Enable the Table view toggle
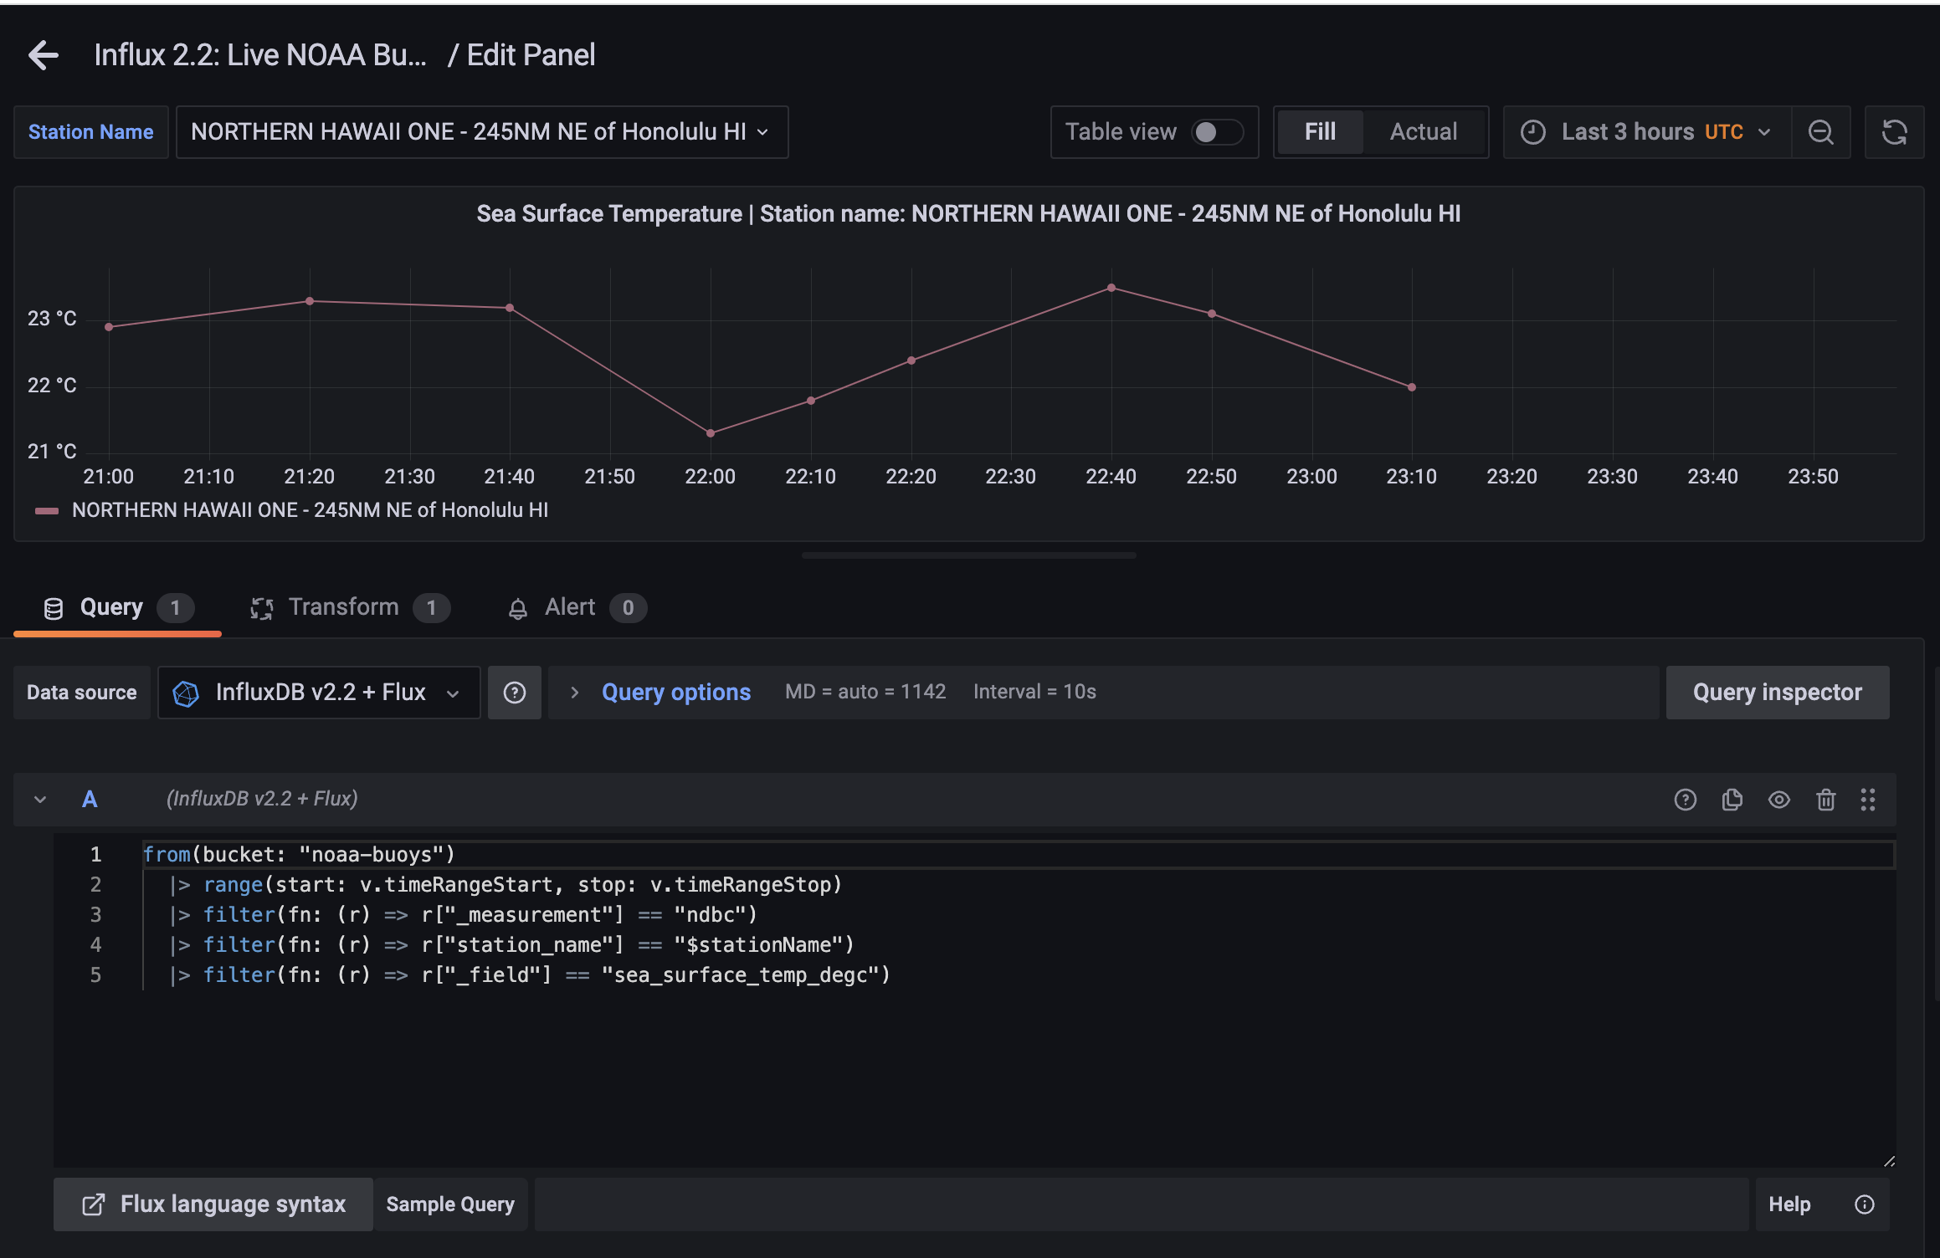1940x1258 pixels. (x=1216, y=131)
